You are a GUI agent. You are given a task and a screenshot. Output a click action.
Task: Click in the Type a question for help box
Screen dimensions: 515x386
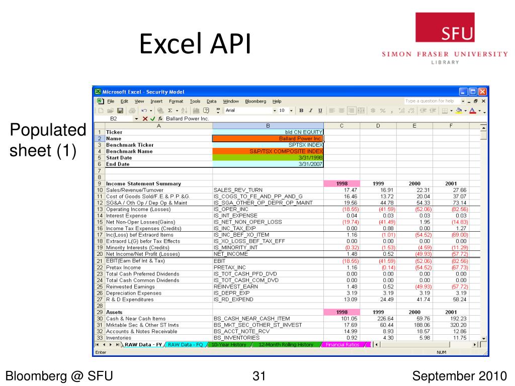click(432, 101)
